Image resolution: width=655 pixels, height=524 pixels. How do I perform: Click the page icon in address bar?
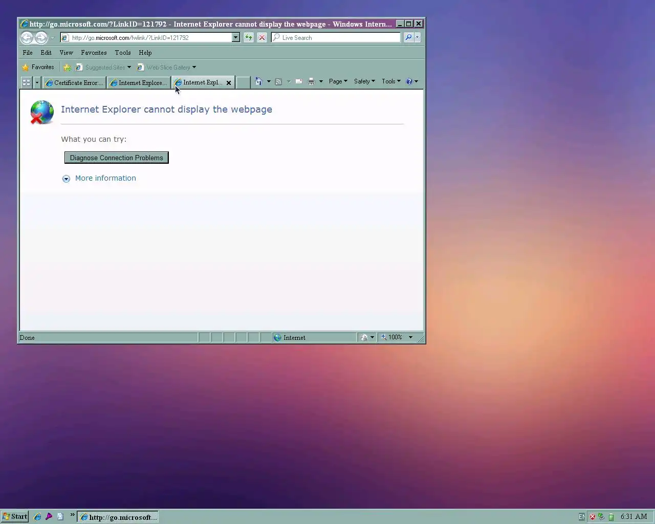[65, 37]
